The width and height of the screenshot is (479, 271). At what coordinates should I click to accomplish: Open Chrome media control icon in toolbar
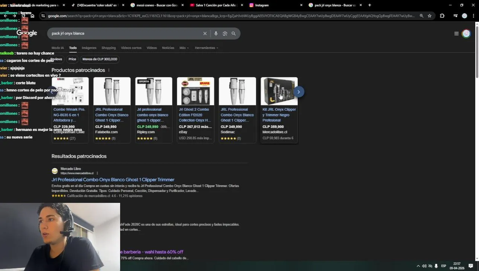pos(455,16)
